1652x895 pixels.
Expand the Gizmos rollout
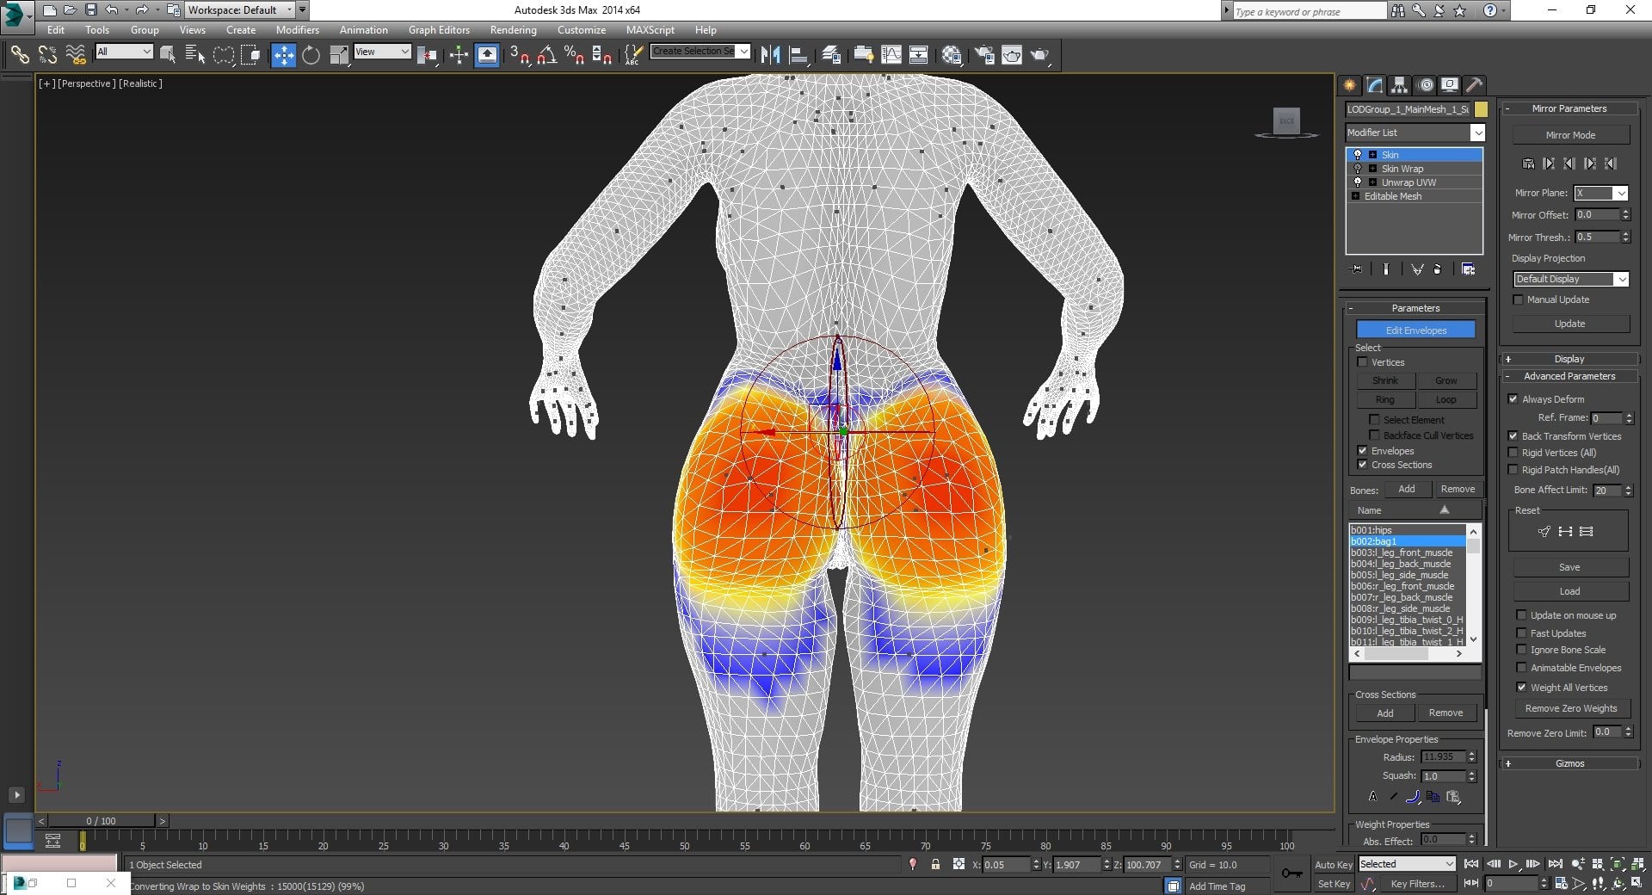pos(1569,763)
